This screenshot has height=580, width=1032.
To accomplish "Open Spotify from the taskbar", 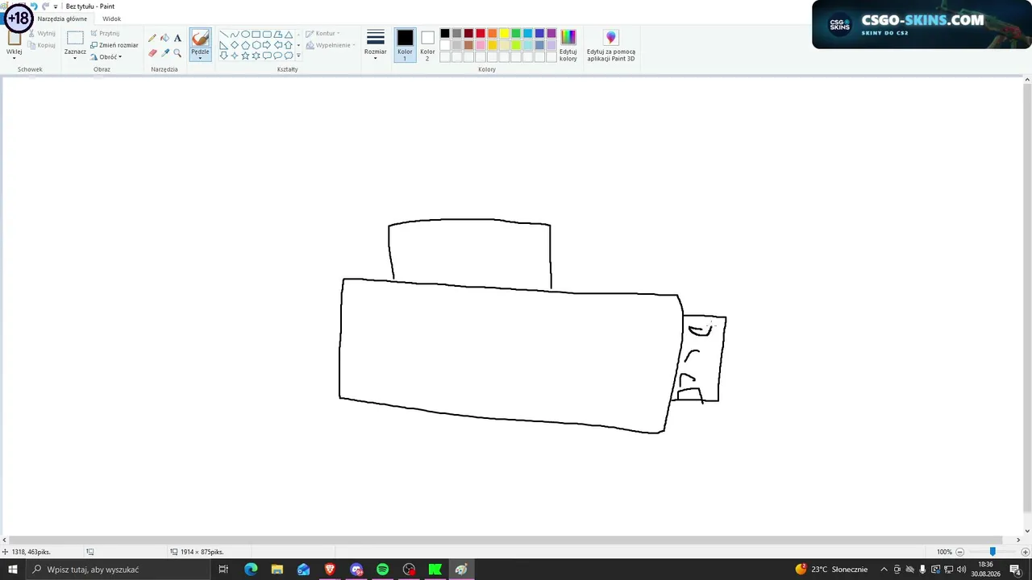I will [382, 570].
